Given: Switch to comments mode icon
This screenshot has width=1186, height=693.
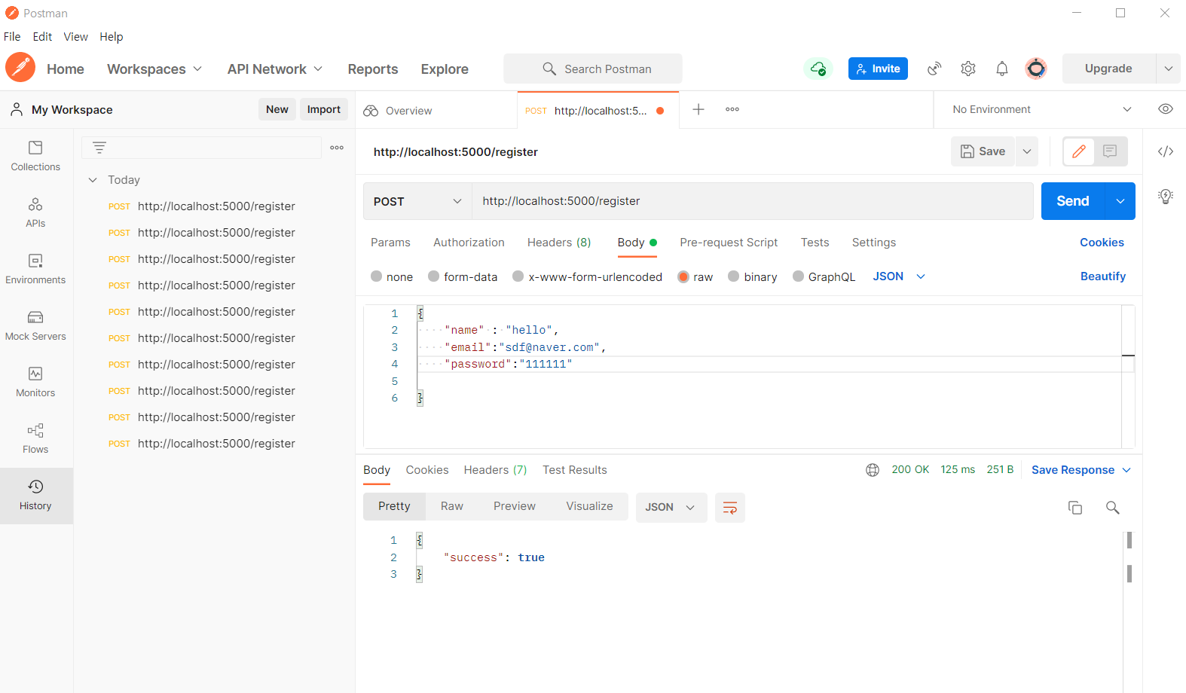Looking at the screenshot, I should (1110, 151).
